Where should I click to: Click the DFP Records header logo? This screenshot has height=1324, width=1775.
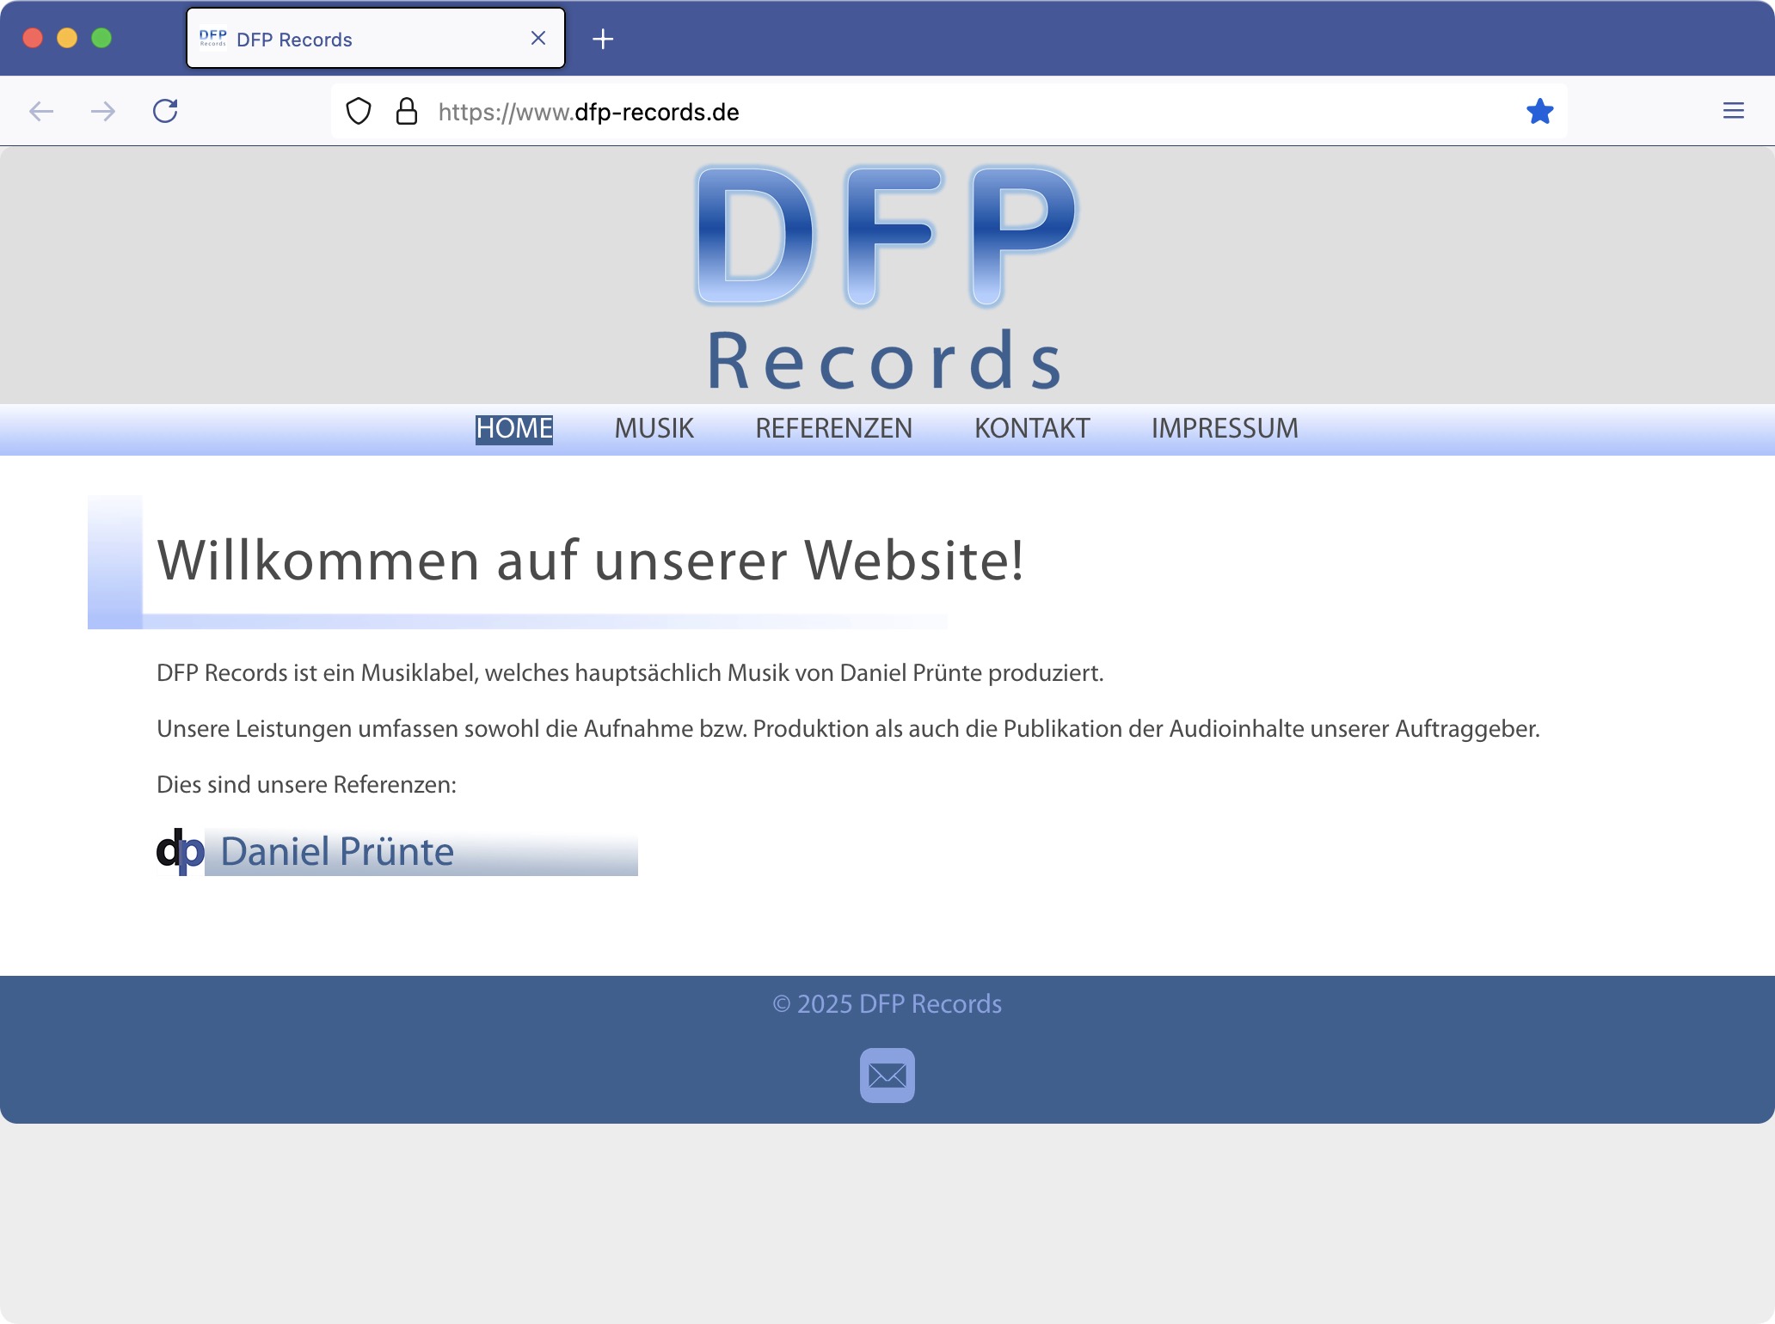(x=886, y=277)
